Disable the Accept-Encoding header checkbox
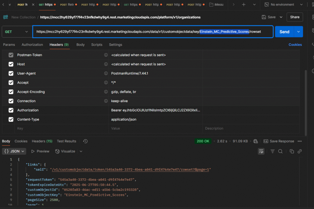This screenshot has width=314, height=209. pyautogui.click(x=11, y=92)
